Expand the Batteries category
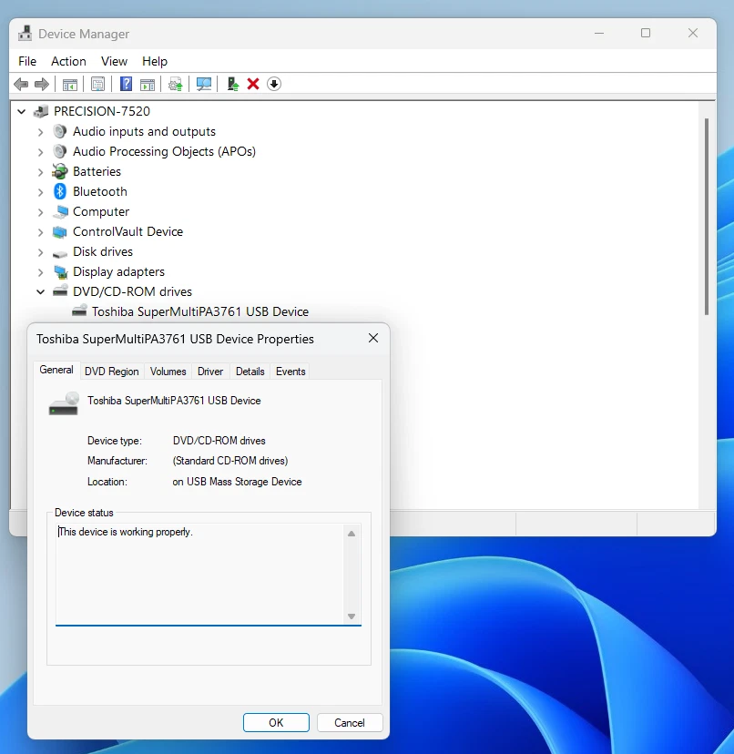 [40, 171]
